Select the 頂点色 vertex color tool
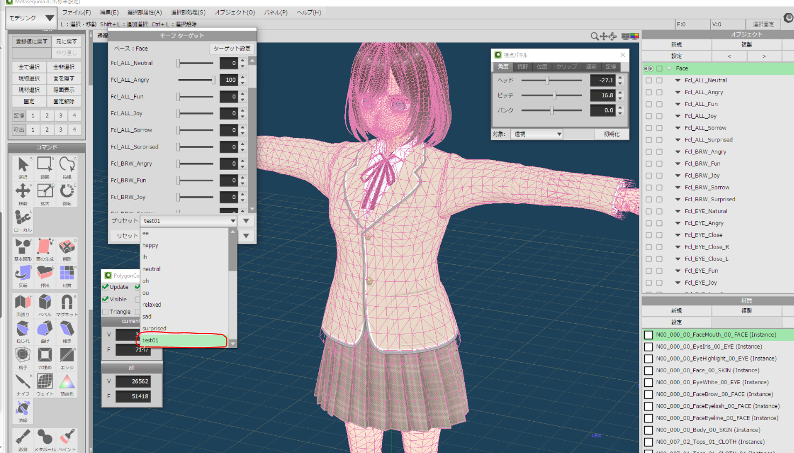Image resolution: width=794 pixels, height=453 pixels. [x=67, y=384]
